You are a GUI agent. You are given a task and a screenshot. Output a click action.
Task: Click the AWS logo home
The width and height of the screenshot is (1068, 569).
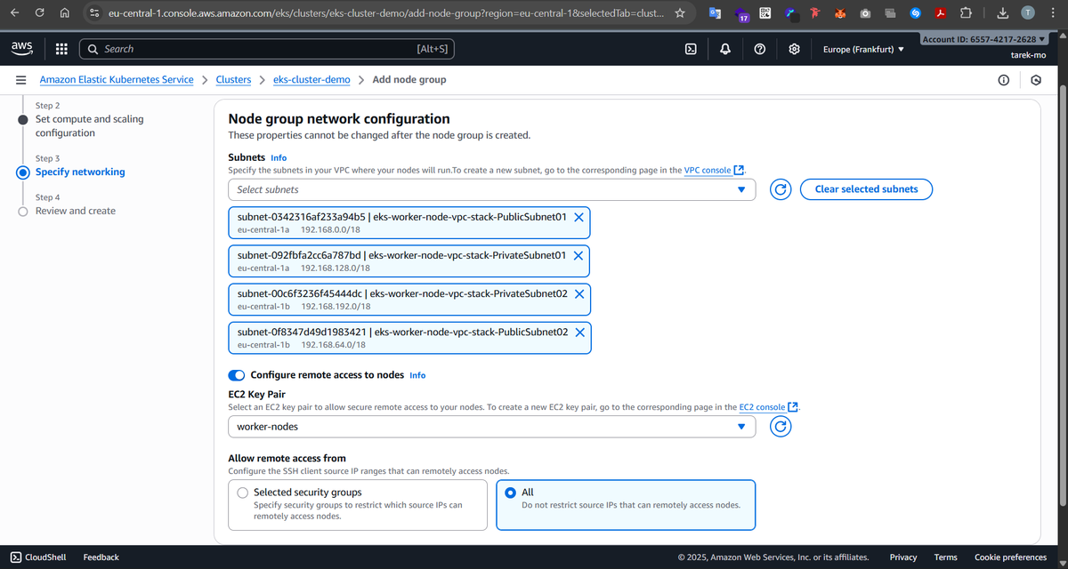23,48
